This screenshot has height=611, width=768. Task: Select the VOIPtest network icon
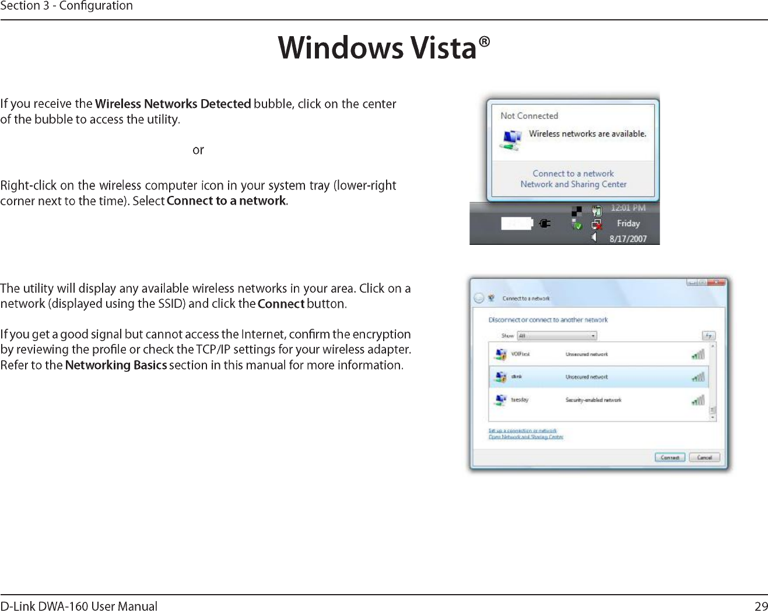pos(500,354)
